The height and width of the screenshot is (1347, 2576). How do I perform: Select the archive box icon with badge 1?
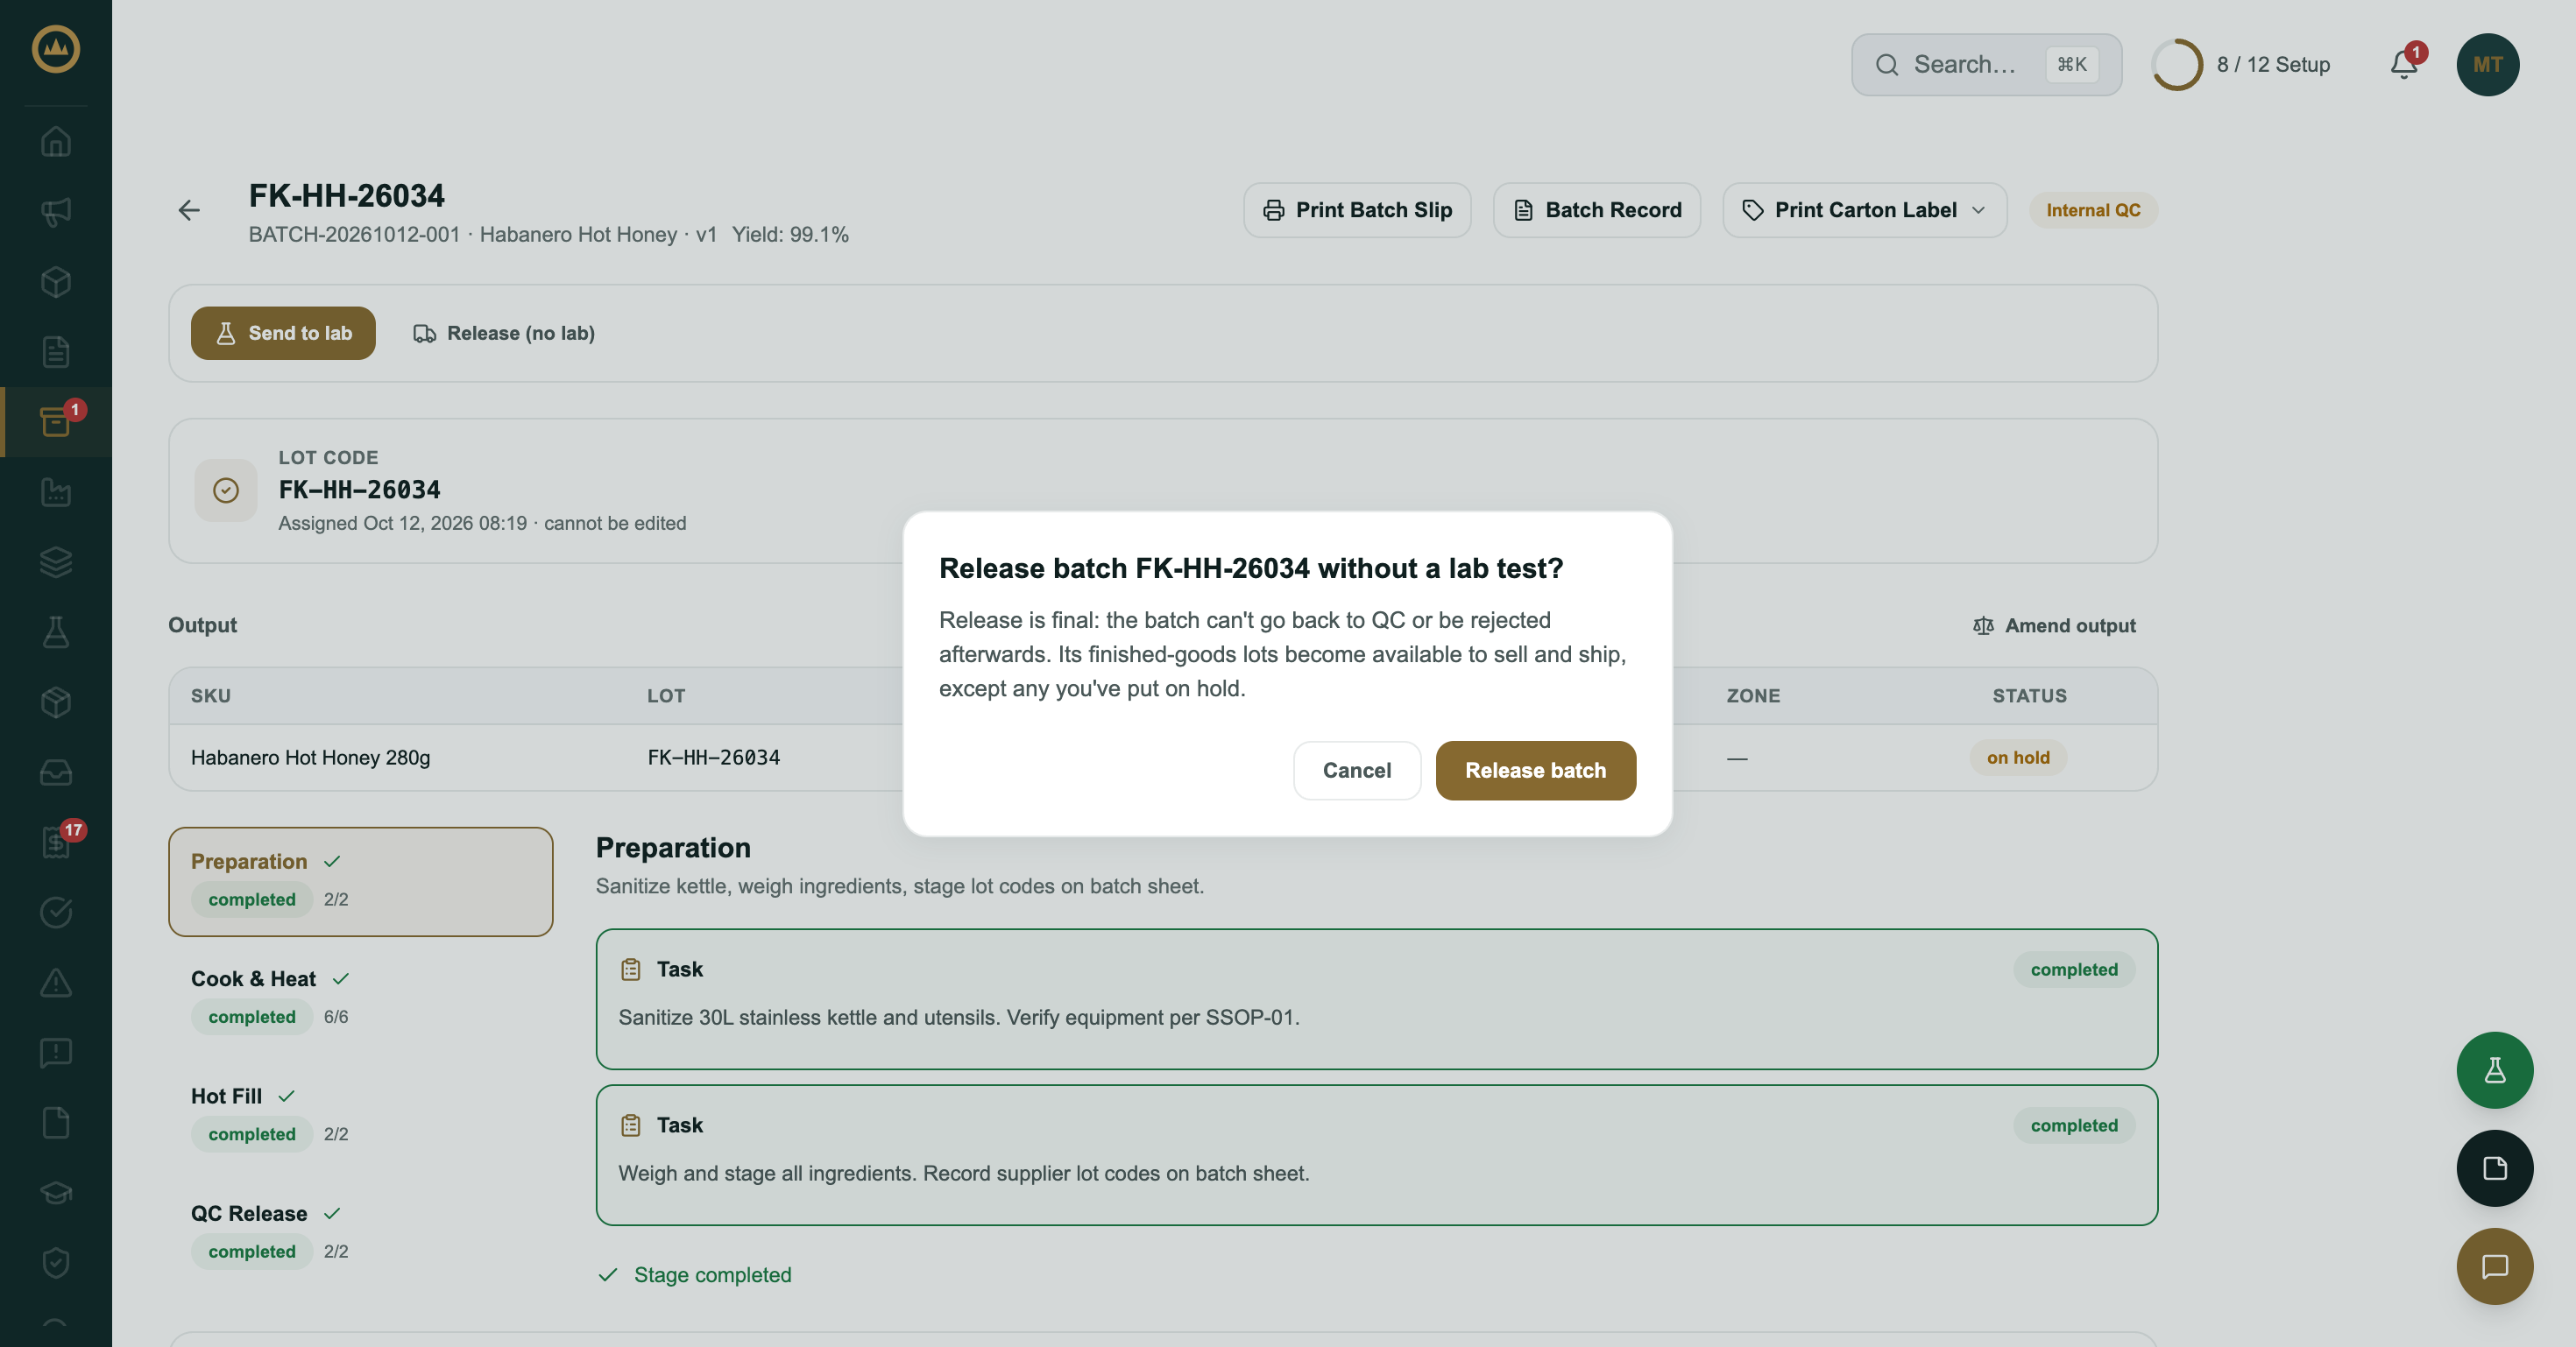[x=56, y=421]
